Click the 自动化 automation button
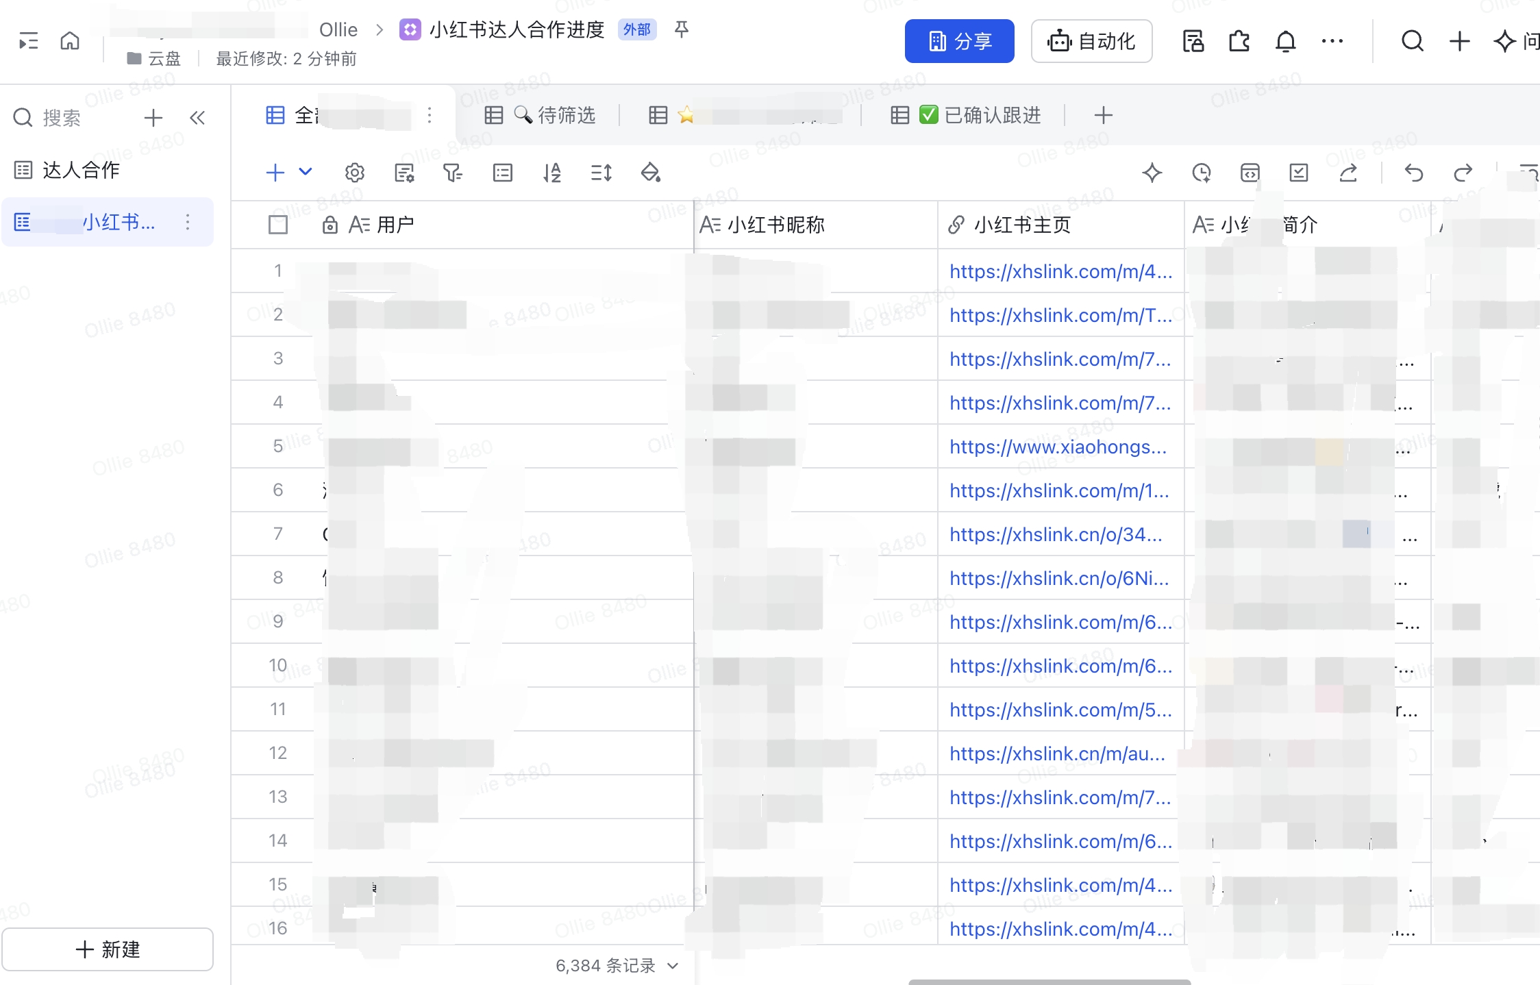The image size is (1540, 985). [x=1091, y=41]
